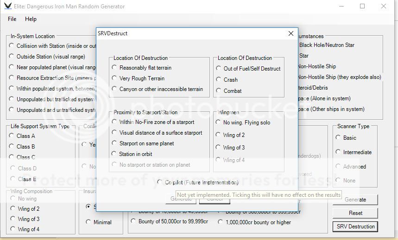
Task: Choose the Combat radio button
Action: coord(229,91)
